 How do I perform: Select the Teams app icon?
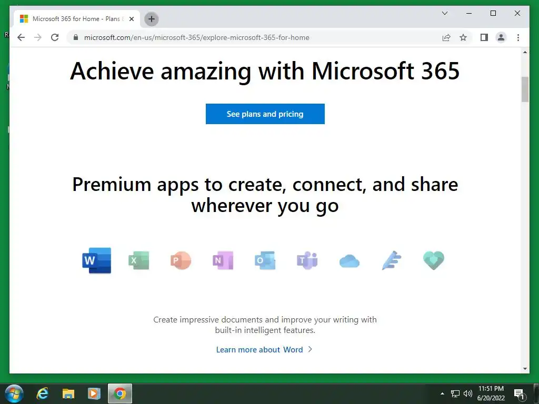pos(307,260)
